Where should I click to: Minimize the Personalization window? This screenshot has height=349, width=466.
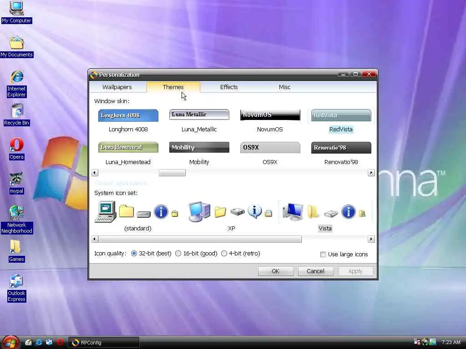[x=343, y=74]
